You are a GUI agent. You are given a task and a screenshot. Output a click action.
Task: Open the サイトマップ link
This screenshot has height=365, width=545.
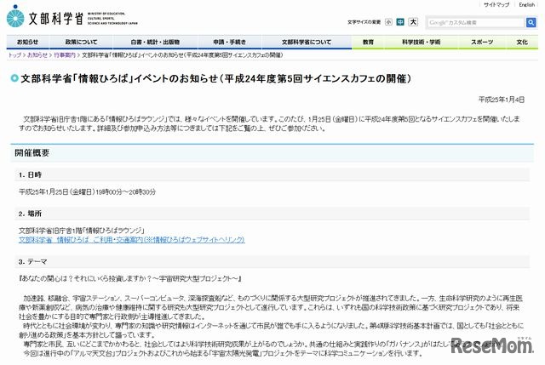point(496,5)
